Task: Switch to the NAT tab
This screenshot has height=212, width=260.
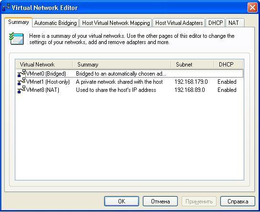Action: tap(235, 23)
